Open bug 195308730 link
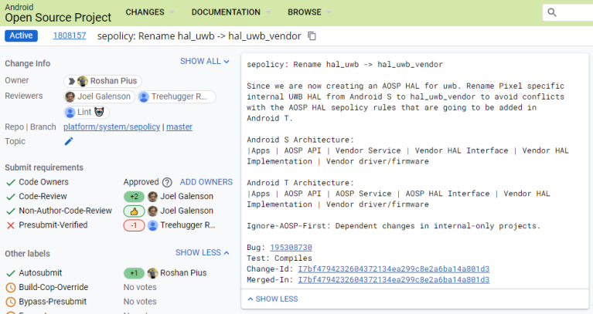The width and height of the screenshot is (593, 314). (291, 248)
